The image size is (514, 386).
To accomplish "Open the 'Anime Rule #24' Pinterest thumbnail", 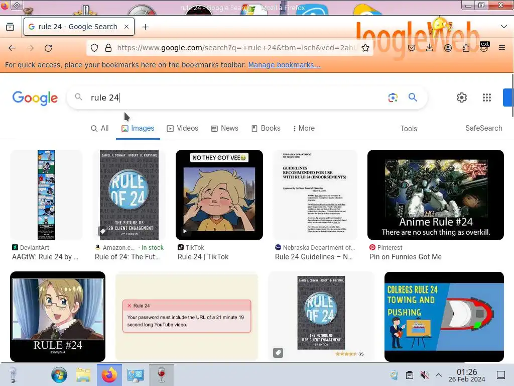I will tap(436, 195).
